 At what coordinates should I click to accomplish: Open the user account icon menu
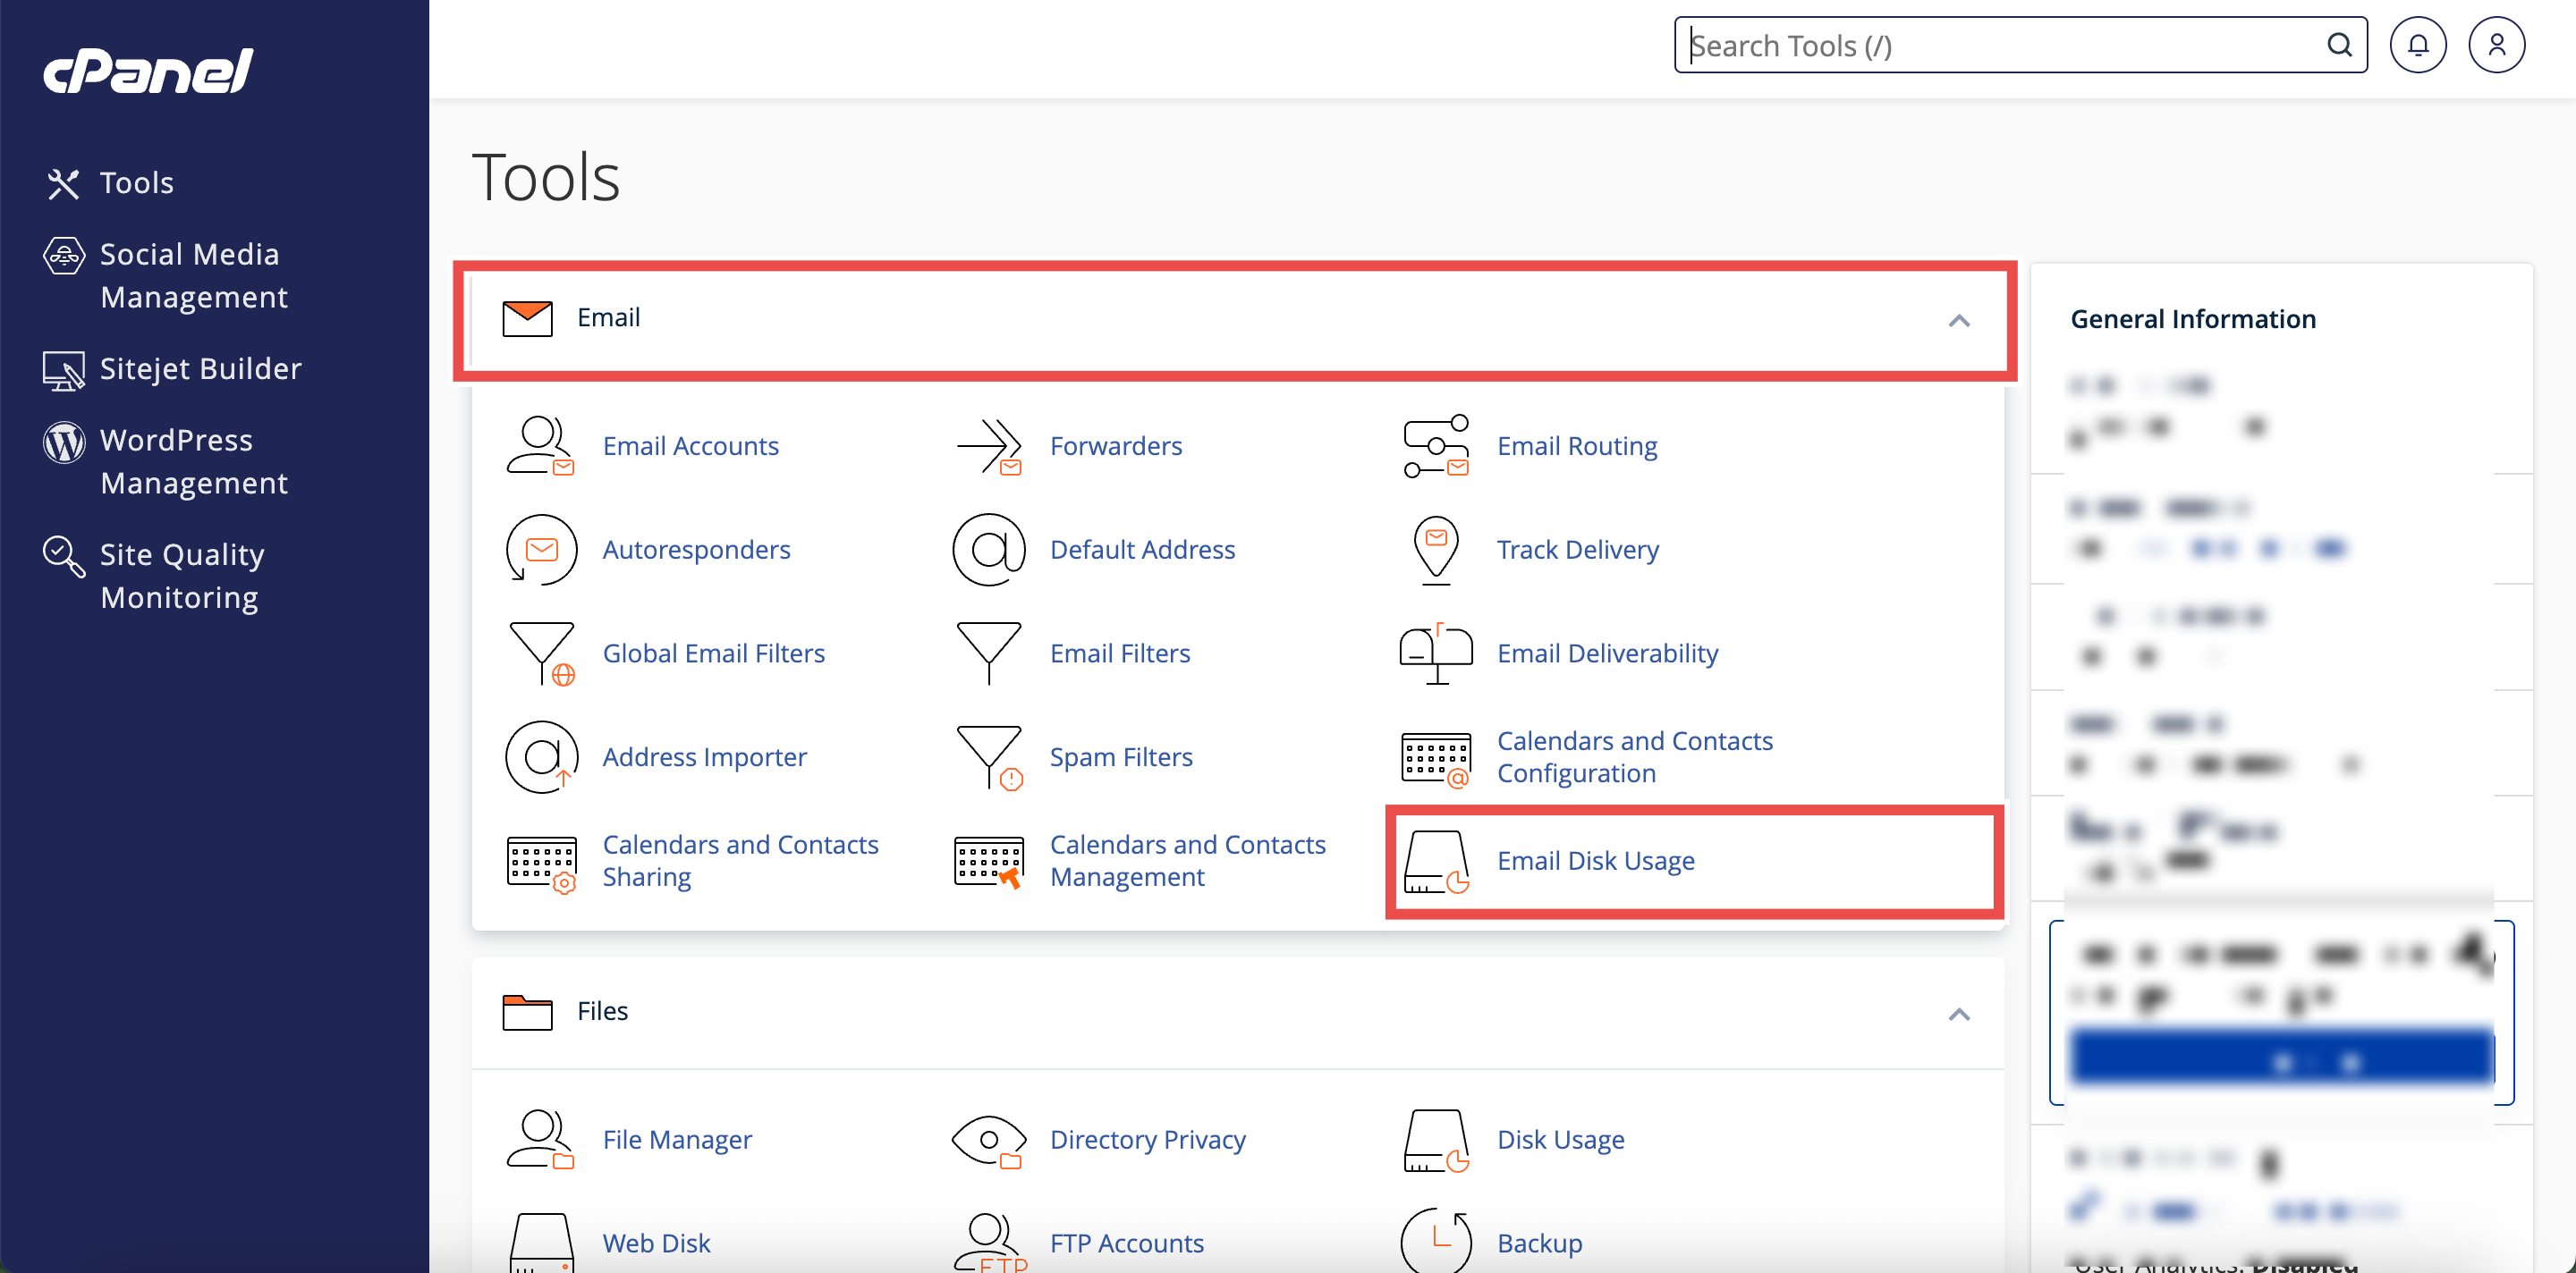click(2496, 45)
